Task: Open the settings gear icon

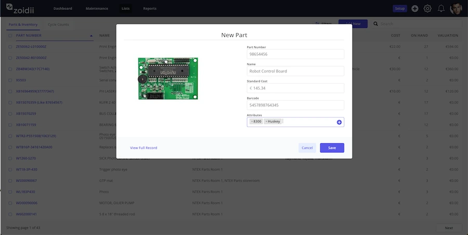Action: 427,9
